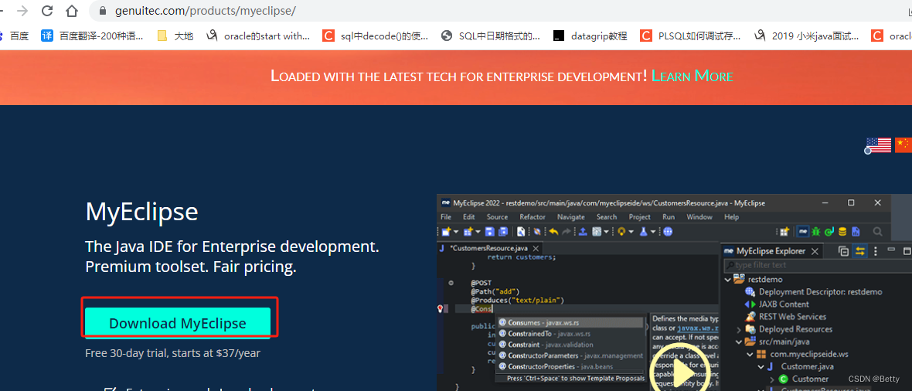This screenshot has height=391, width=912.
Task: Open the Refactor menu in MyEclipse
Action: pos(533,217)
